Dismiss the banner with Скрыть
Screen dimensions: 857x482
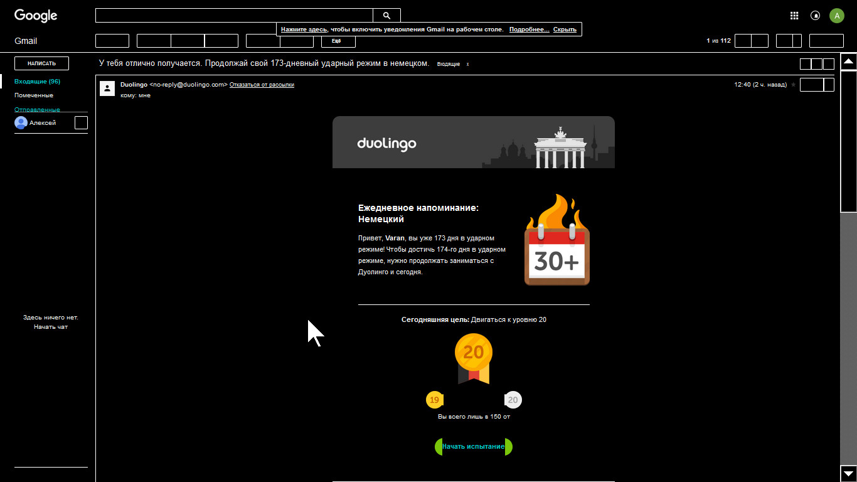pyautogui.click(x=565, y=29)
